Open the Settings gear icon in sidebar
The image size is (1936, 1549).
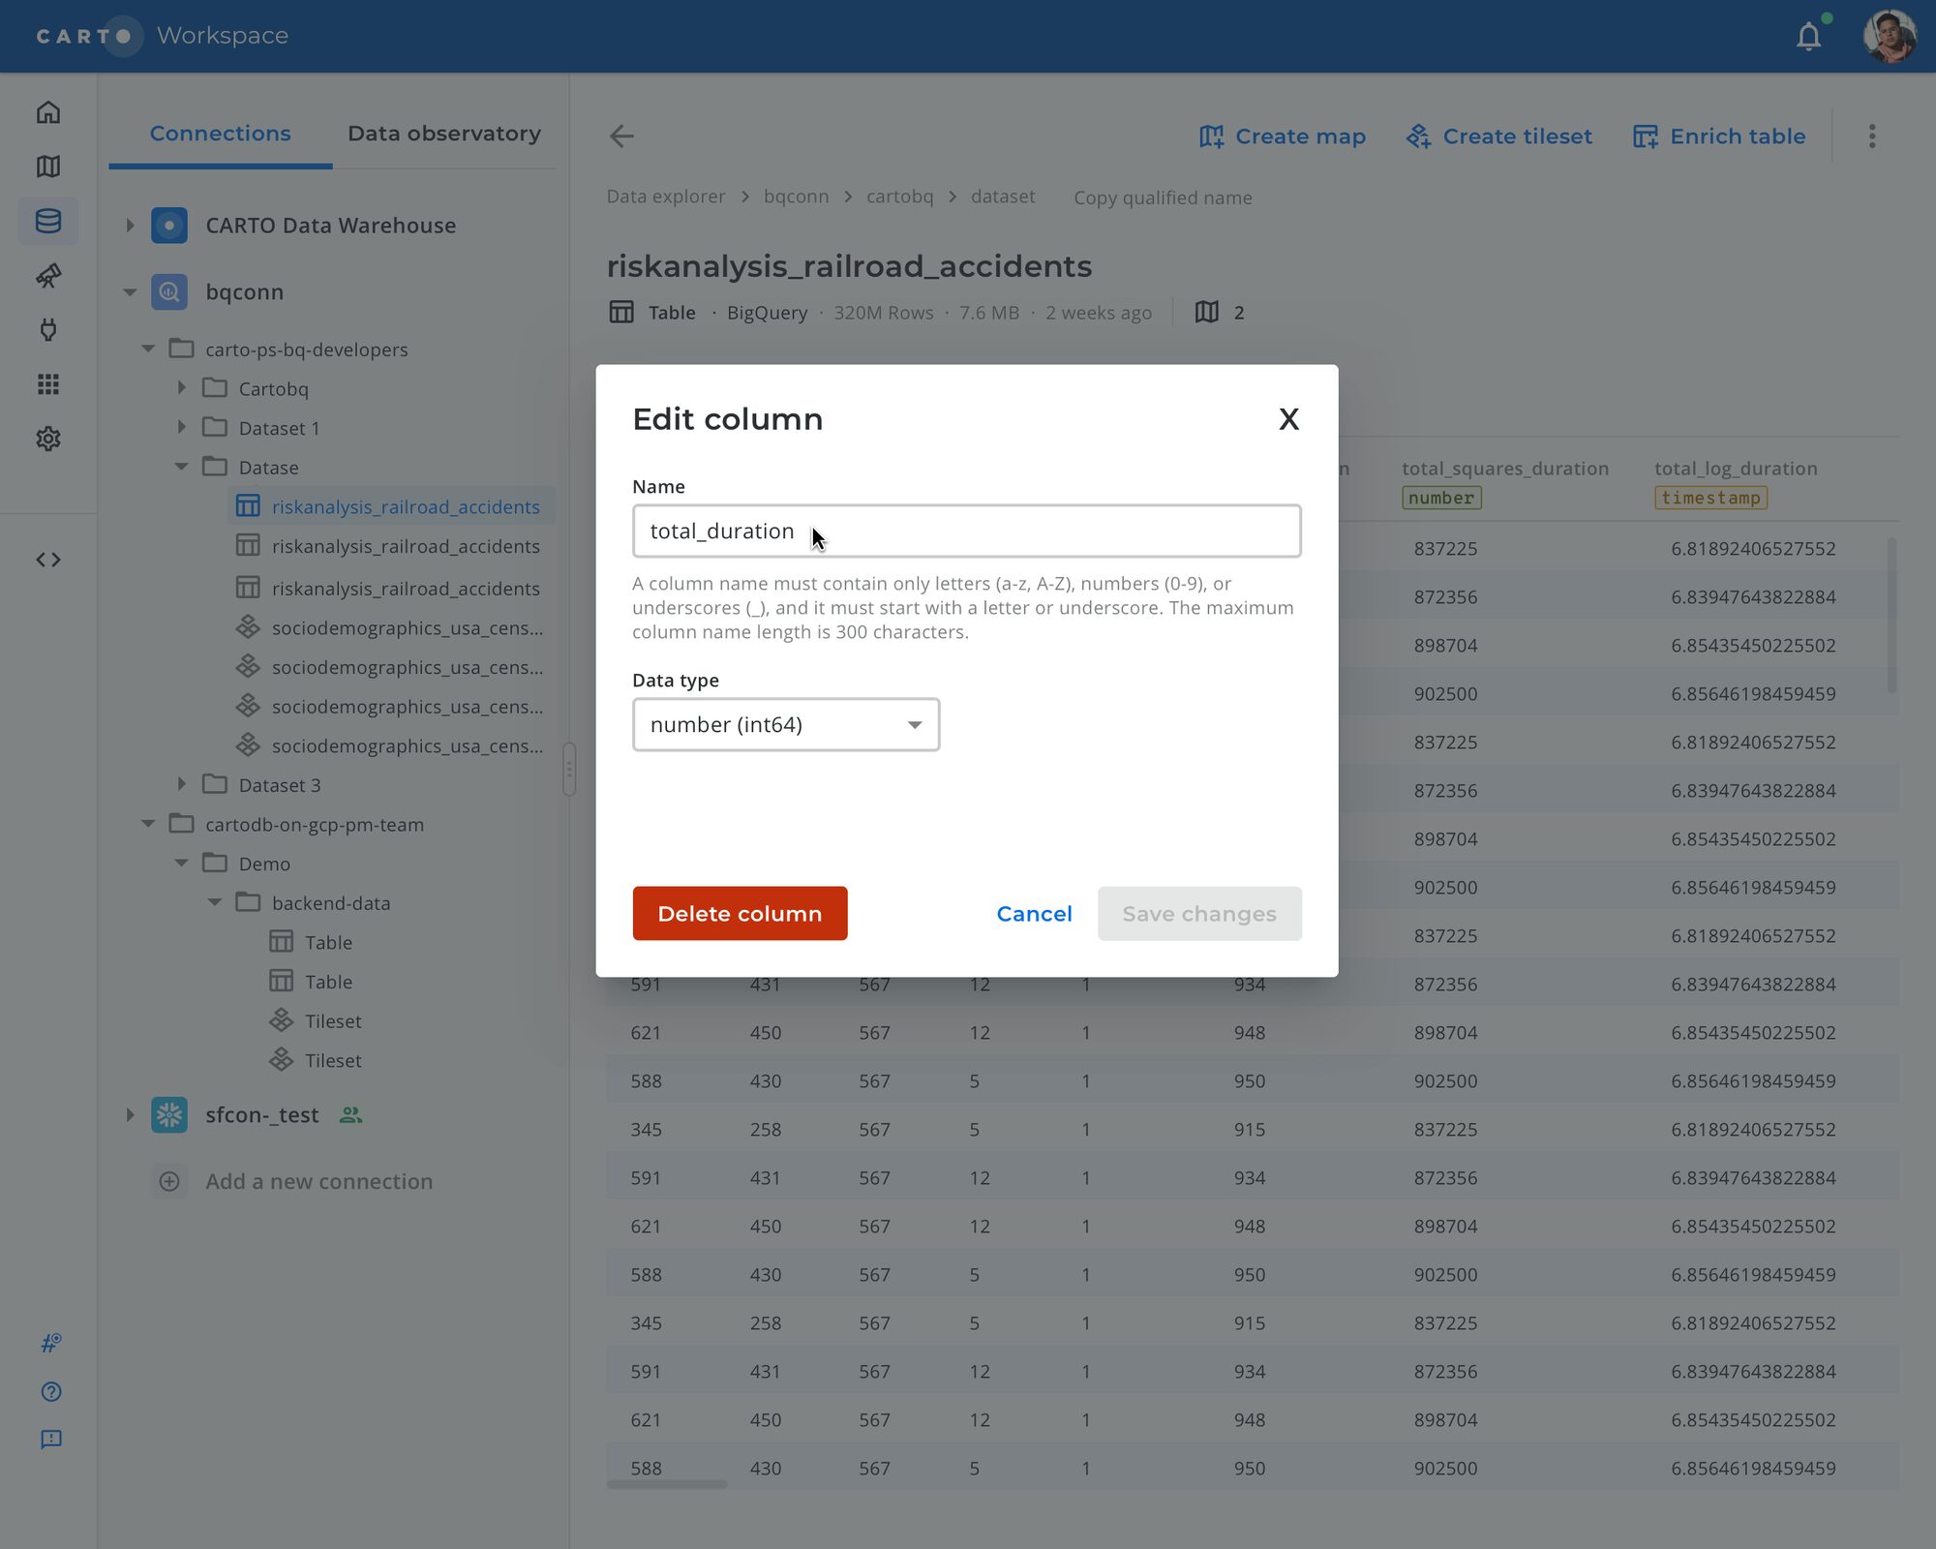pos(48,439)
